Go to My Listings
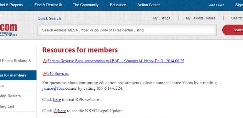243x118 pixels. click(x=162, y=18)
